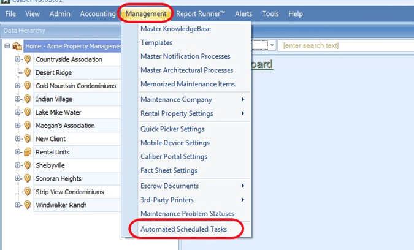This screenshot has width=414, height=250.
Task: Select Desert Ridge in tree
Action: coord(53,72)
